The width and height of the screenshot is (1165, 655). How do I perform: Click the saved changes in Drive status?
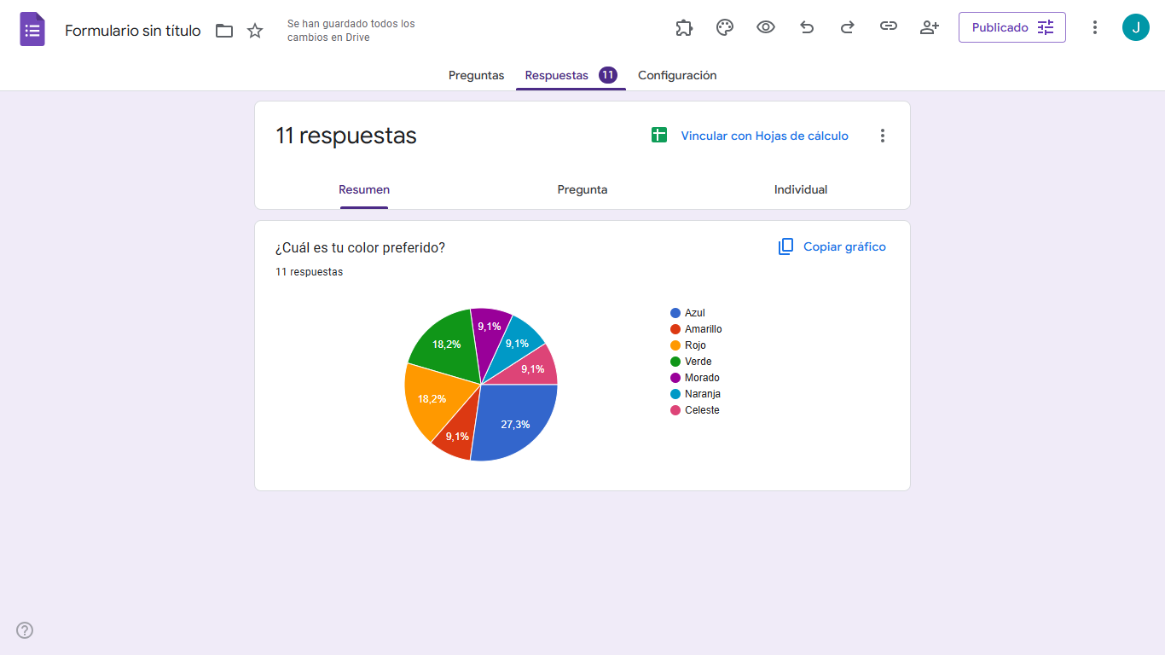351,31
